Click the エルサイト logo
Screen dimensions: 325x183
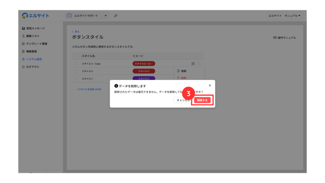[x=36, y=16]
